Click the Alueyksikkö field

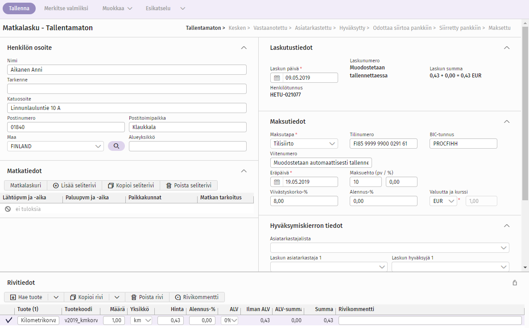(188, 146)
